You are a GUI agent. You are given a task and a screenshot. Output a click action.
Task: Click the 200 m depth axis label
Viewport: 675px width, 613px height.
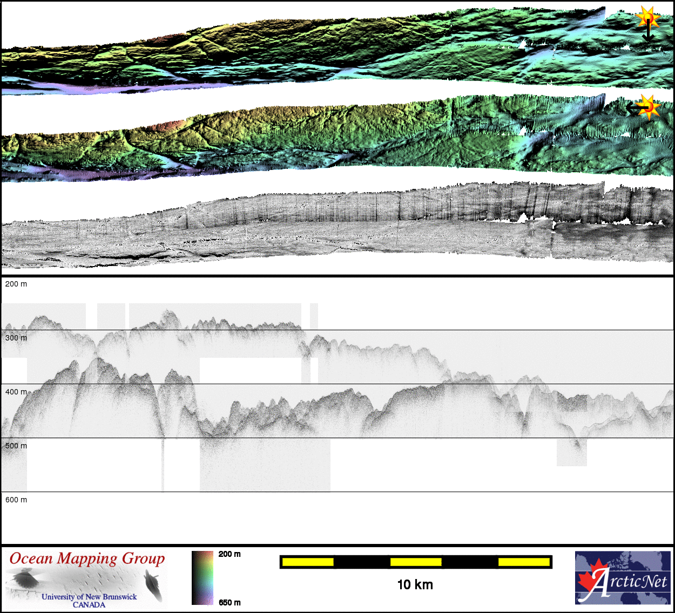[x=16, y=284]
